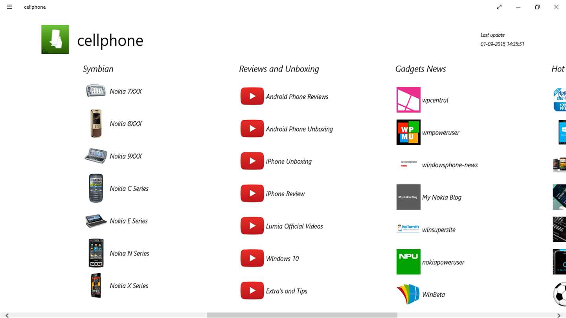Open Android Phone Reviews videos
Screen dimensions: 566x318
coord(297,97)
